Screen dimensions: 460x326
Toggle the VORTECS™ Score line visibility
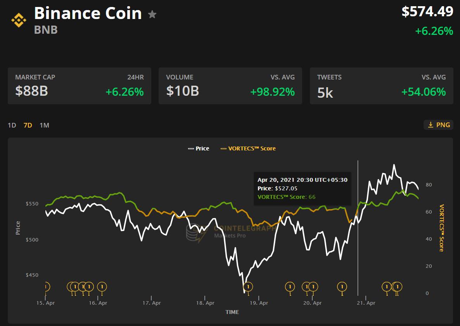coord(249,148)
